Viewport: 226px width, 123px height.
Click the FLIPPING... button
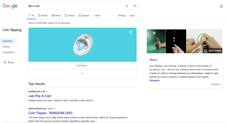pos(82,65)
